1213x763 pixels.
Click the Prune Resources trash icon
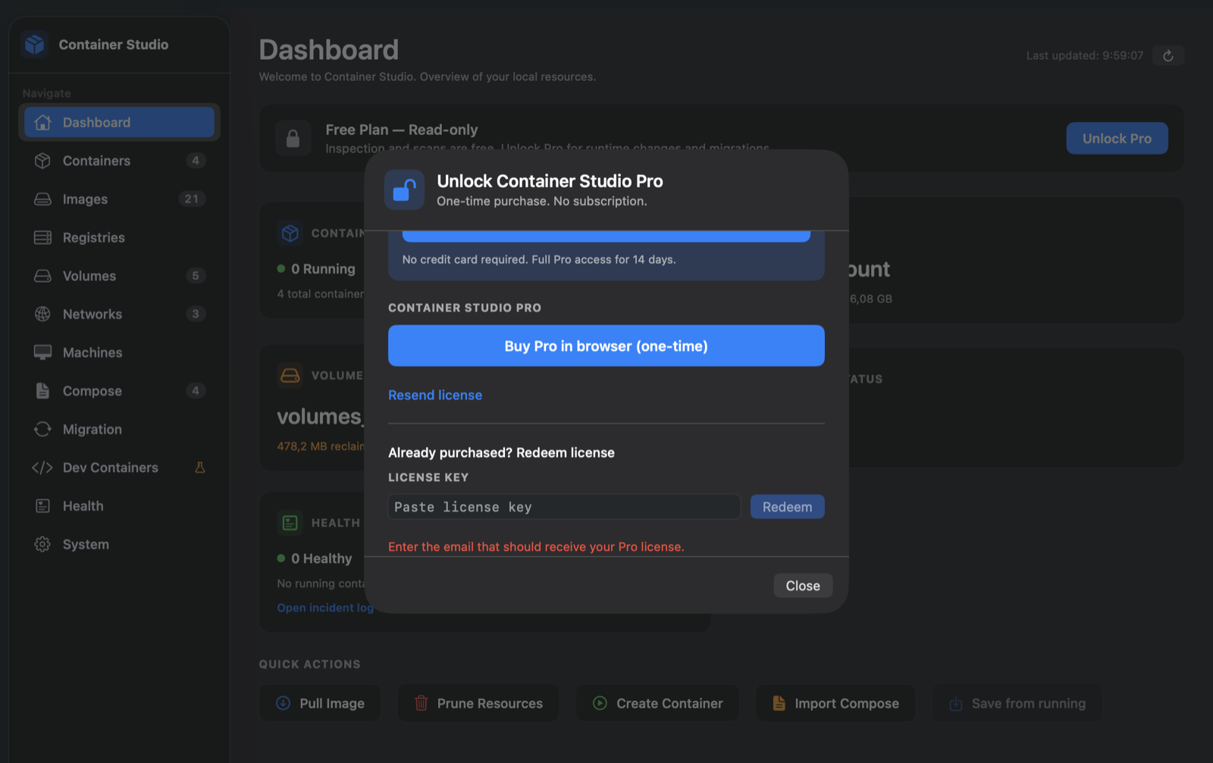[421, 703]
